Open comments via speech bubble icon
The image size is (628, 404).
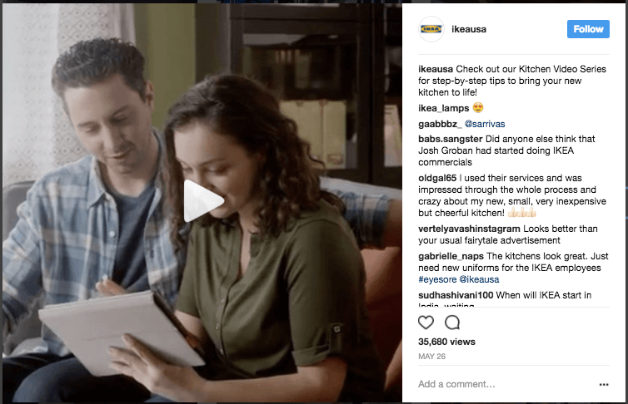pos(452,322)
